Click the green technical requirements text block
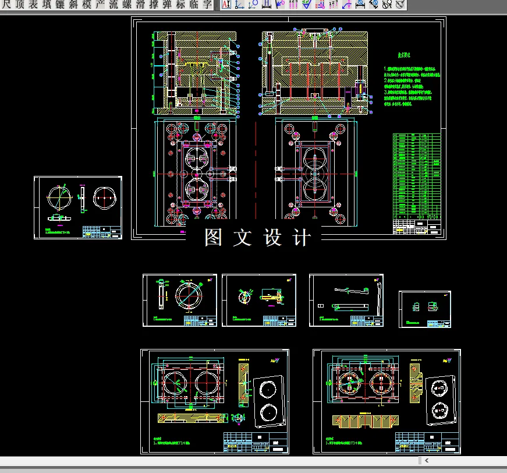The image size is (507, 473). click(x=412, y=86)
